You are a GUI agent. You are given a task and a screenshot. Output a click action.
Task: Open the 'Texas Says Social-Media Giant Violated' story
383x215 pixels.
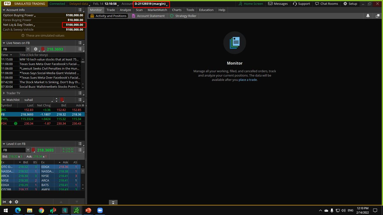pyautogui.click(x=49, y=73)
